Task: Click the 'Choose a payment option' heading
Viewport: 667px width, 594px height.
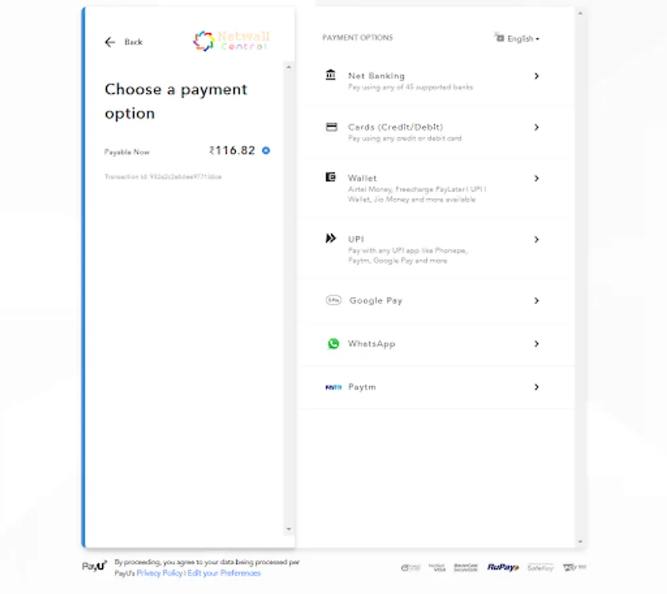Action: pos(175,101)
